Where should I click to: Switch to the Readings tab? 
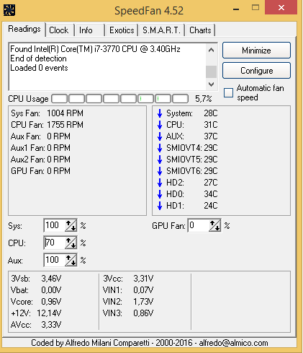24,29
